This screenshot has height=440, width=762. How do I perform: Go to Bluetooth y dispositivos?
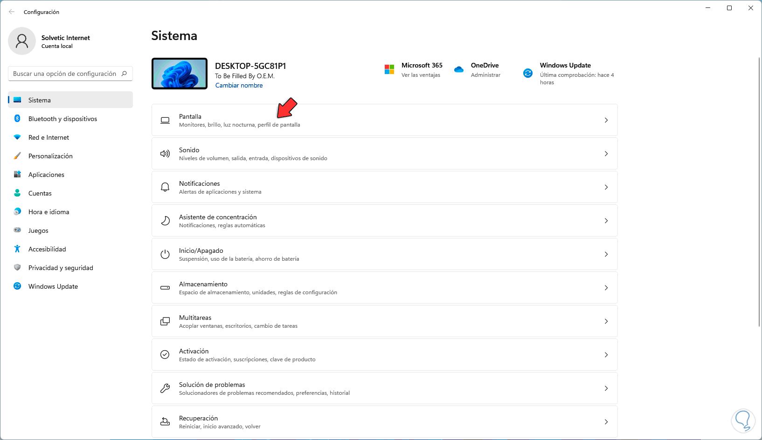click(x=70, y=119)
